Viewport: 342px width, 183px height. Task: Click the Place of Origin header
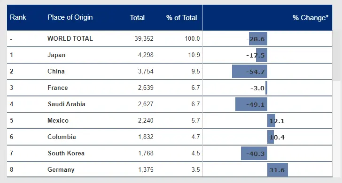(x=70, y=17)
